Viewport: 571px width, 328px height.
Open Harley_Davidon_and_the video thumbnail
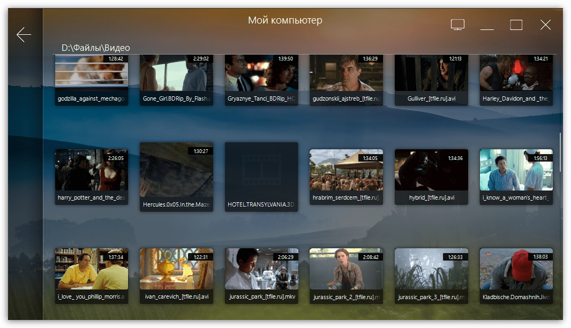pos(516,73)
